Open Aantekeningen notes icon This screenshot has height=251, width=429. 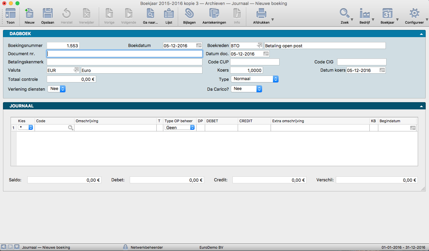click(214, 14)
